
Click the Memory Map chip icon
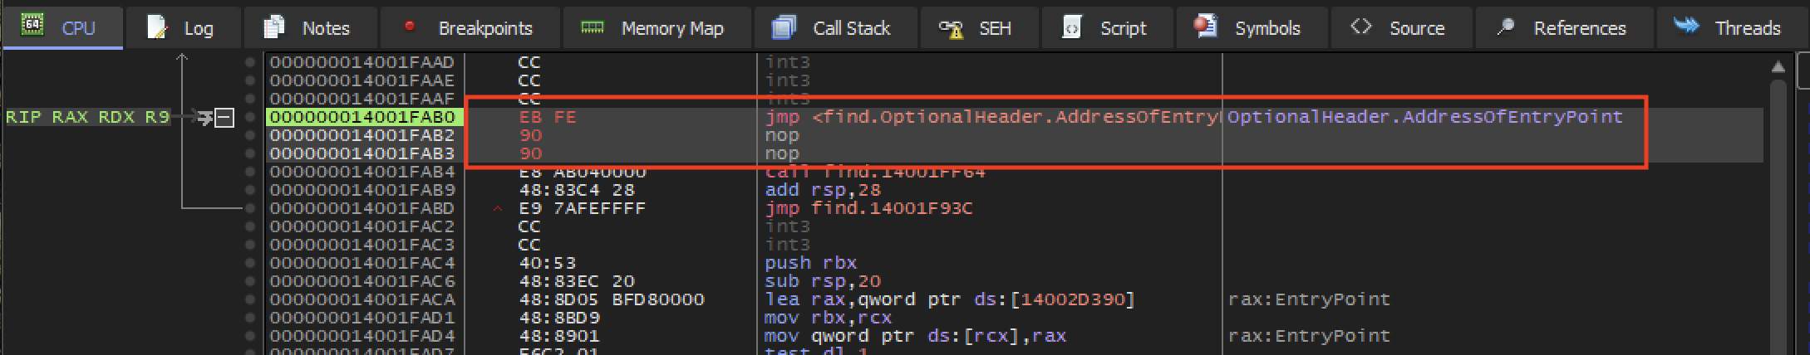(593, 27)
